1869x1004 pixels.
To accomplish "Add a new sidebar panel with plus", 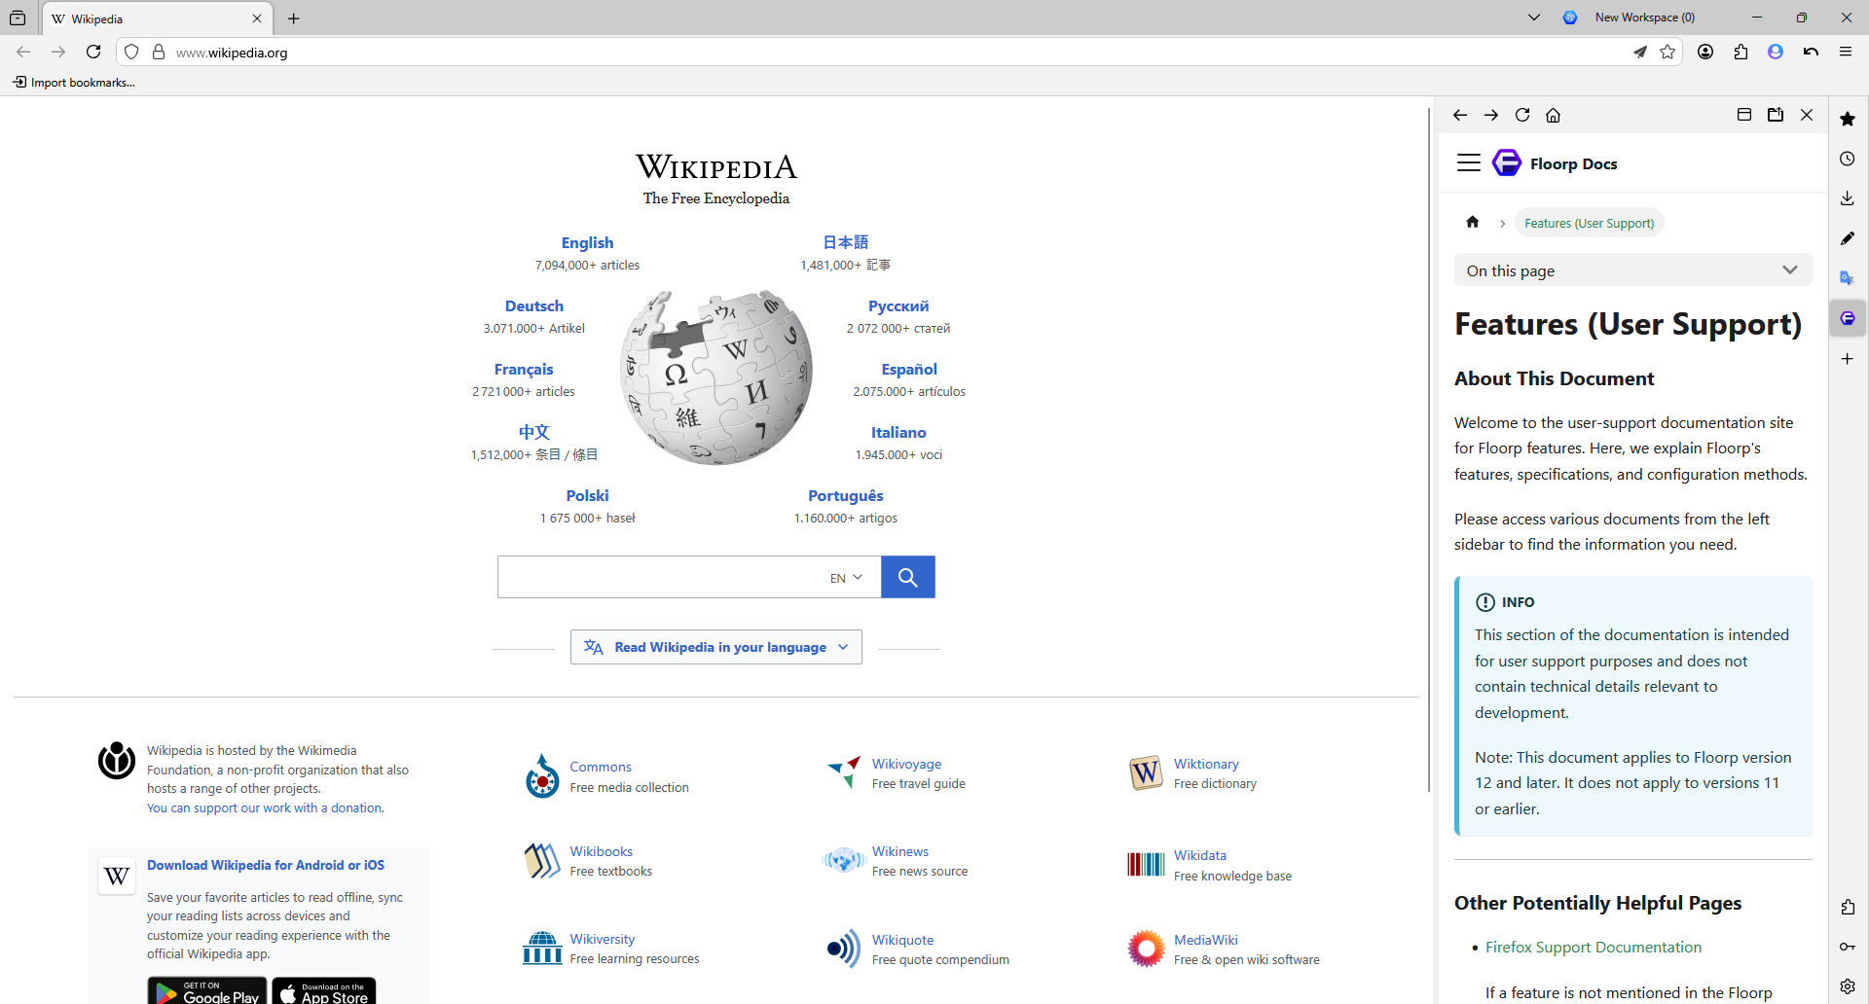I will point(1848,359).
